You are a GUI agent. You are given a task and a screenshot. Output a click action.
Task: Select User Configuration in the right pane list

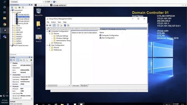point(107,38)
